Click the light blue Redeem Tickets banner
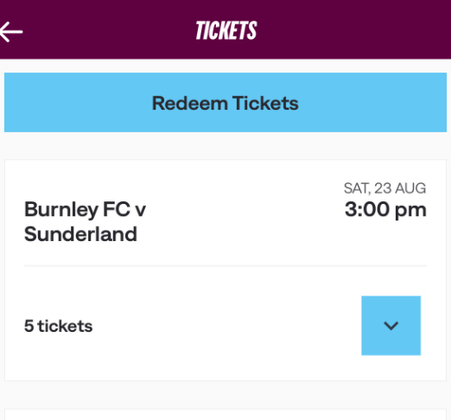The height and width of the screenshot is (420, 451). (225, 103)
